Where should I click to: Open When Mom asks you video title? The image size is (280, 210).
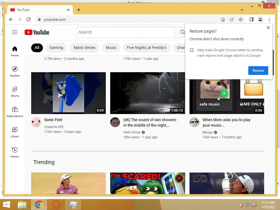226,122
